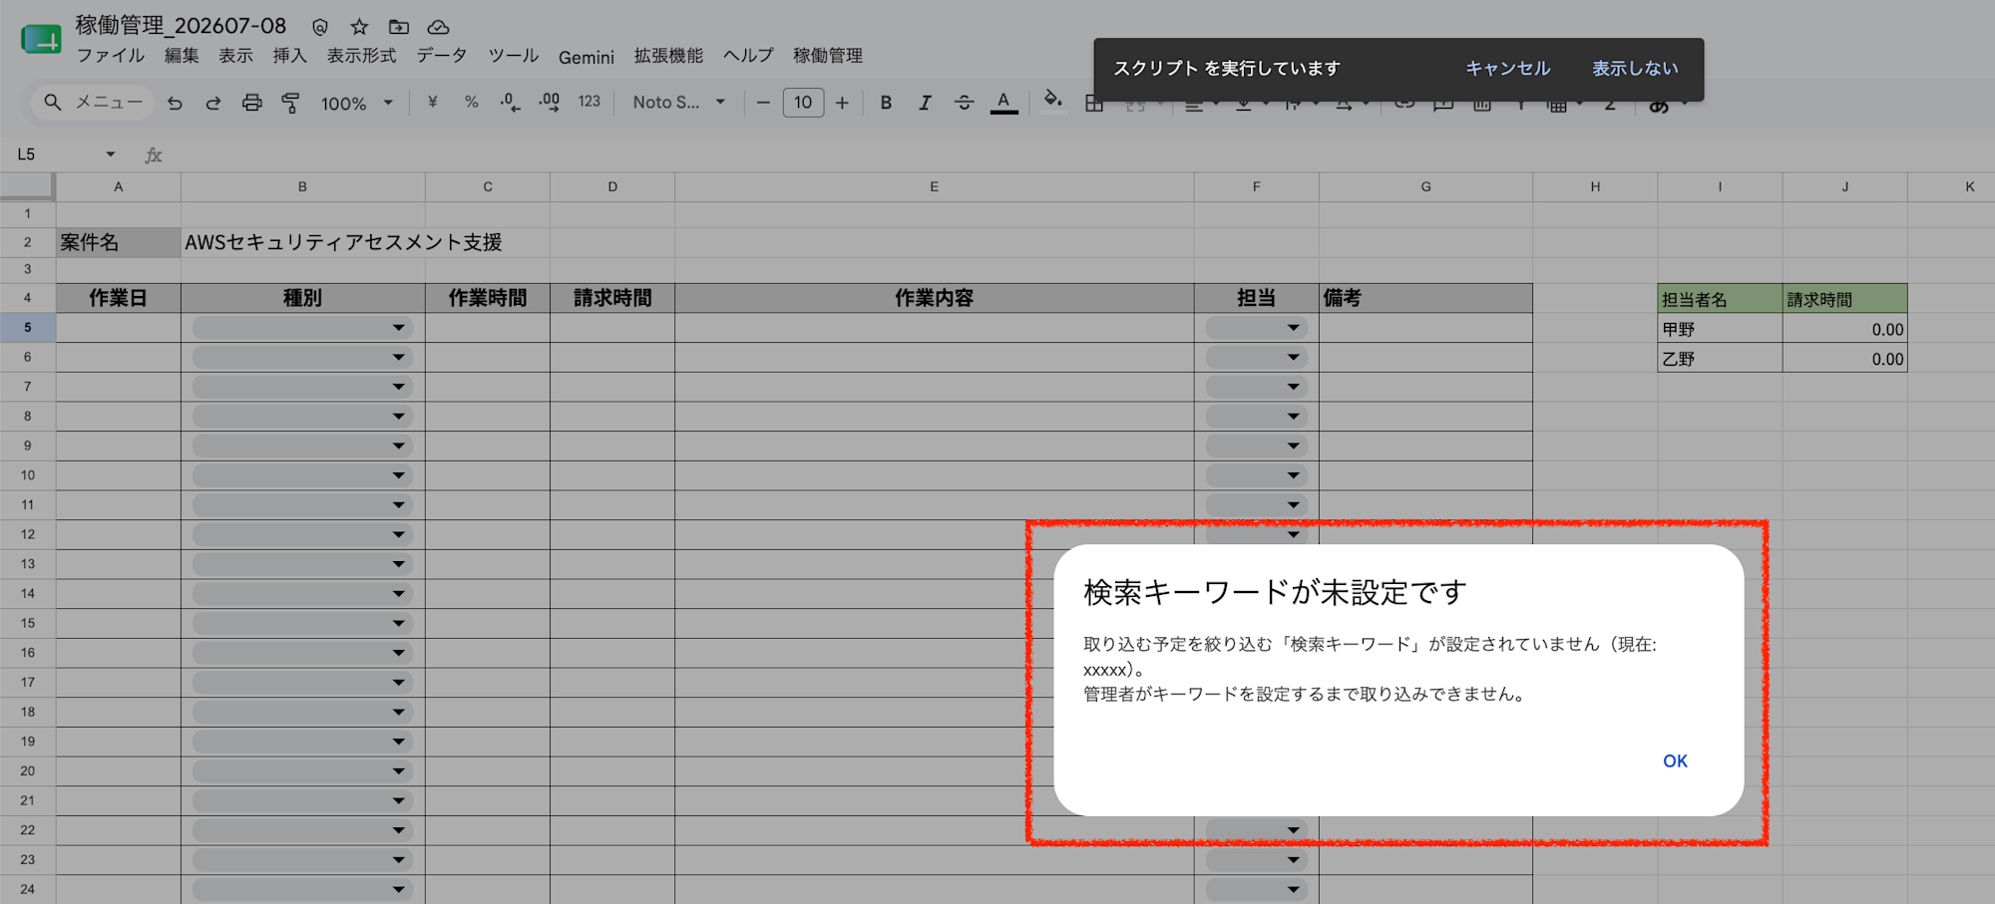Select the paint format roller icon
1995x904 pixels.
(x=290, y=103)
